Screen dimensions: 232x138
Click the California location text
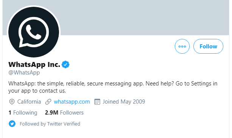[29, 102]
